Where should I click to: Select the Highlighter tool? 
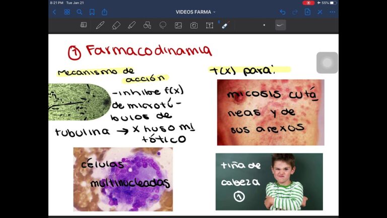(x=132, y=25)
